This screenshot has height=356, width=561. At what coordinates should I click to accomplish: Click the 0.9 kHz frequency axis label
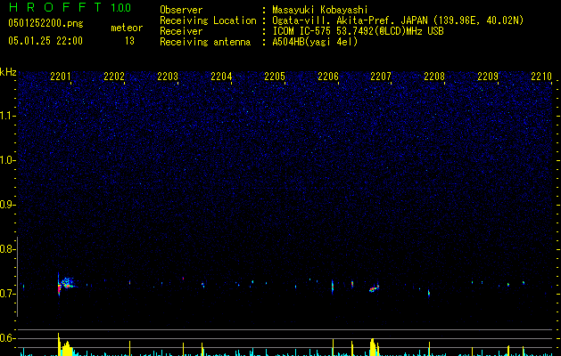[8, 205]
